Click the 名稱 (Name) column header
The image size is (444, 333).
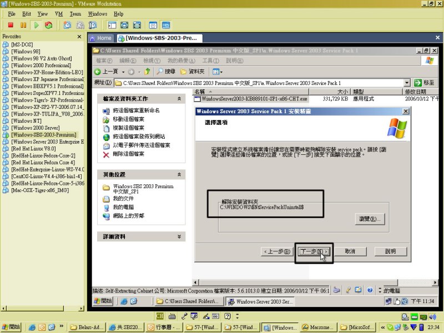(251, 92)
